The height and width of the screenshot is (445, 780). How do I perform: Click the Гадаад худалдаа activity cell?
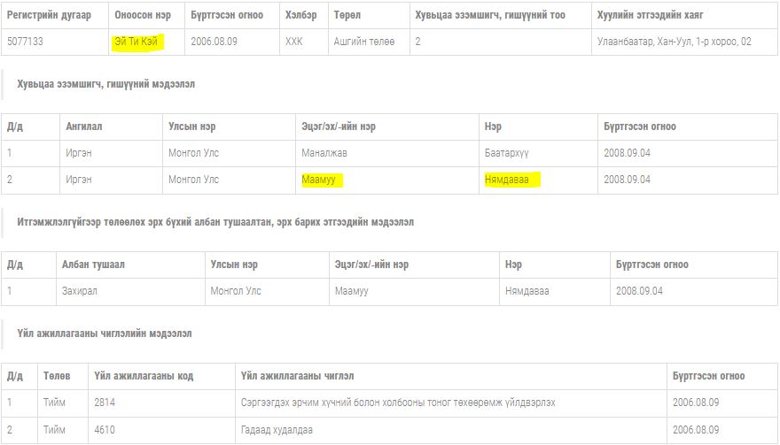pyautogui.click(x=277, y=430)
